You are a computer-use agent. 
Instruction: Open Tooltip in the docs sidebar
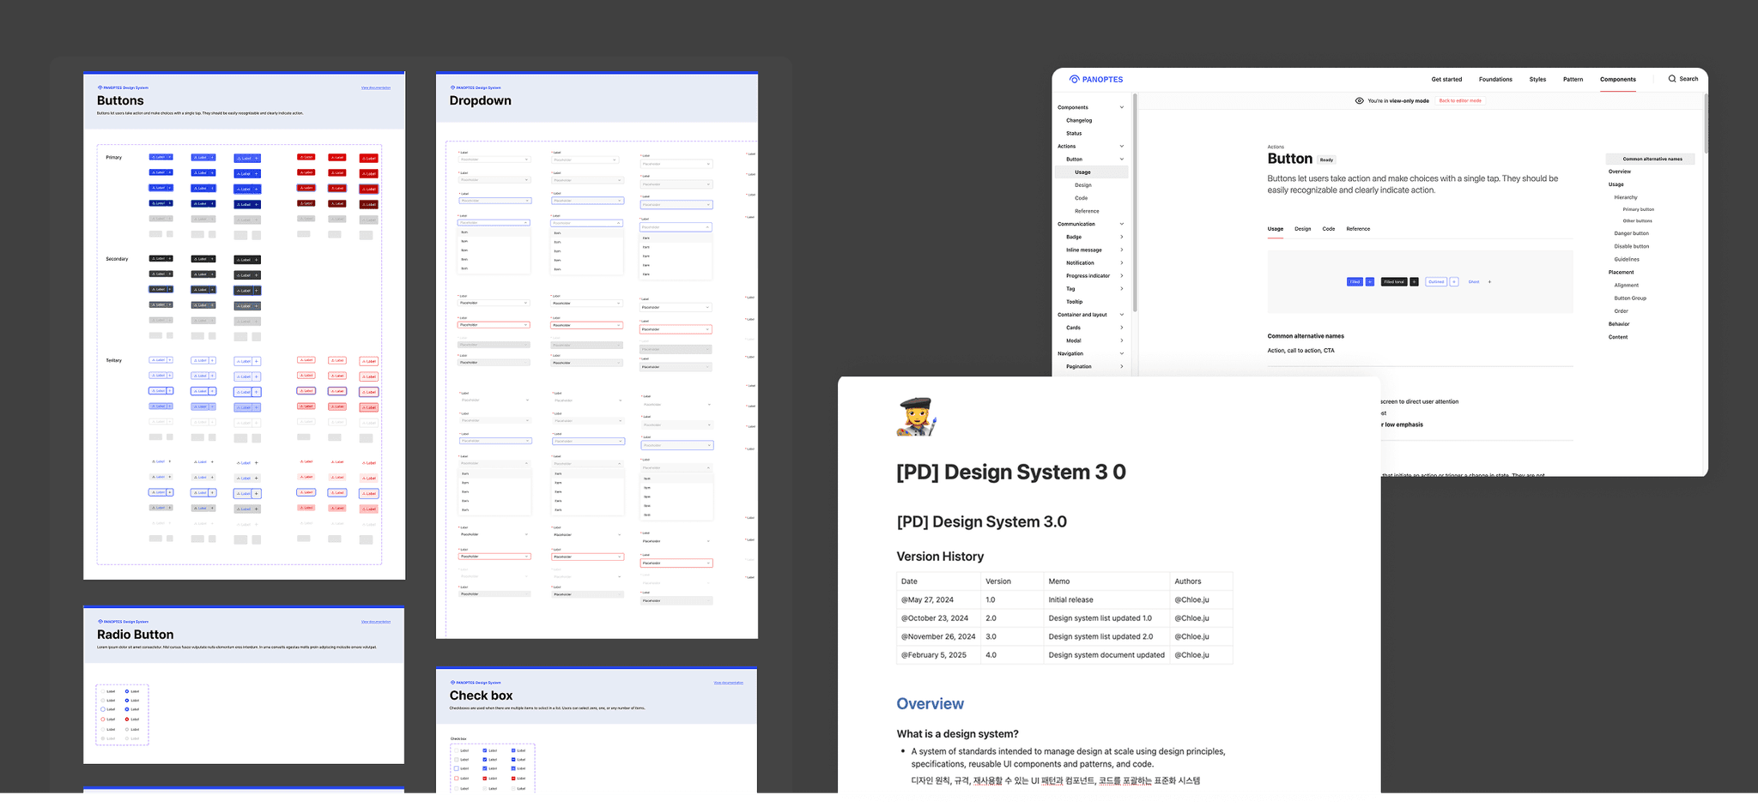click(x=1074, y=302)
